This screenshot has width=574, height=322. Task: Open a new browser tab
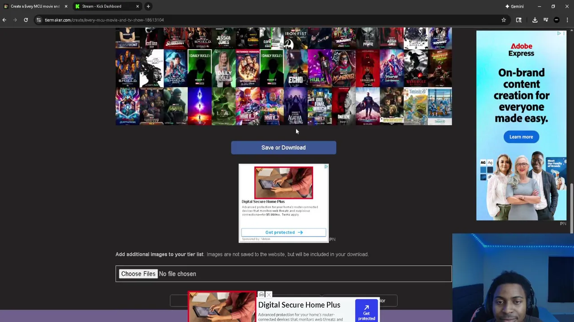148,6
